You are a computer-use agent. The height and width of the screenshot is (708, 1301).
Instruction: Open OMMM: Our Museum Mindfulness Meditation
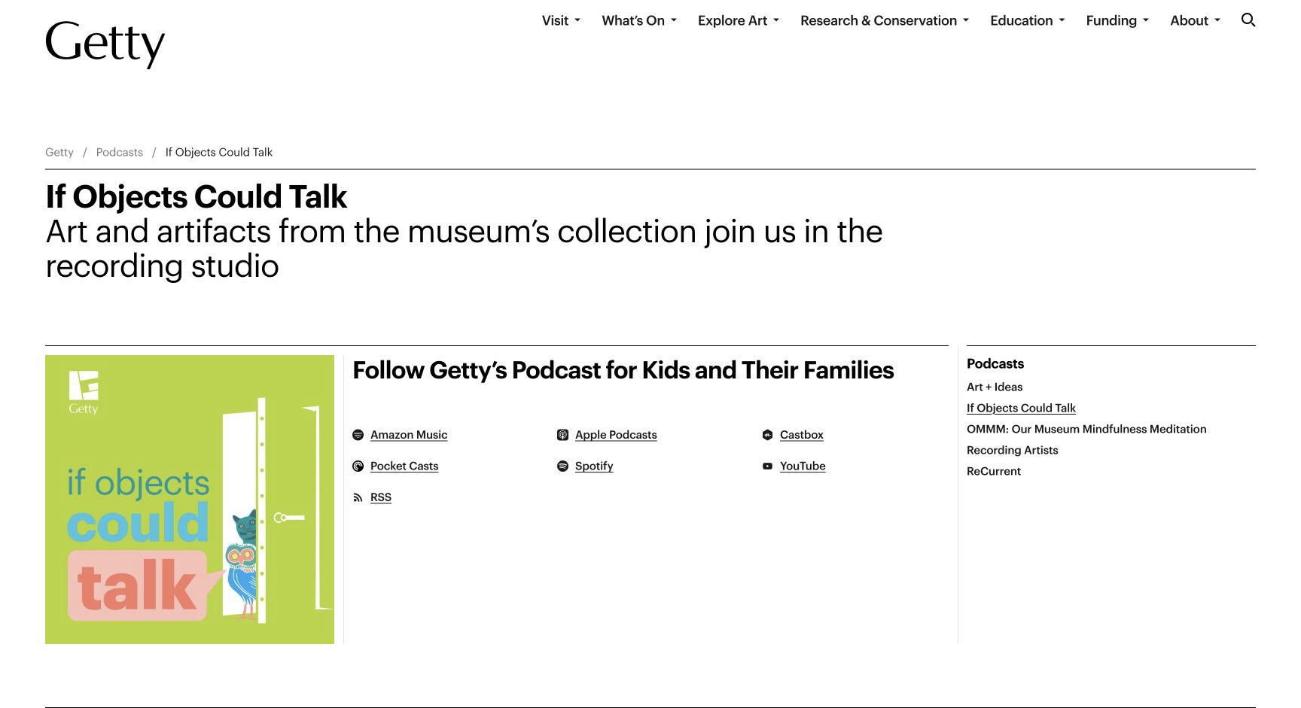tap(1086, 429)
